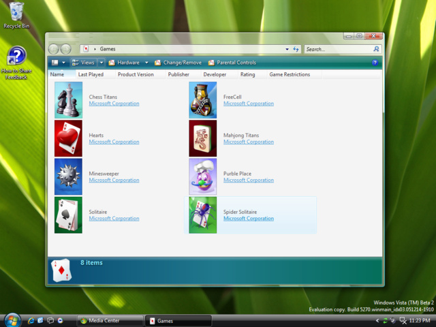Image resolution: width=436 pixels, height=327 pixels.
Task: Select the Hearts game icon
Action: pyautogui.click(x=68, y=138)
